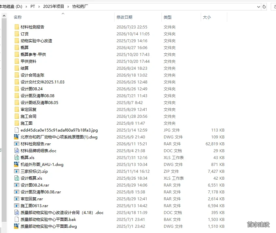This screenshot has width=276, height=233.
Task: Click the 概算 folder icon
Action: (17, 47)
